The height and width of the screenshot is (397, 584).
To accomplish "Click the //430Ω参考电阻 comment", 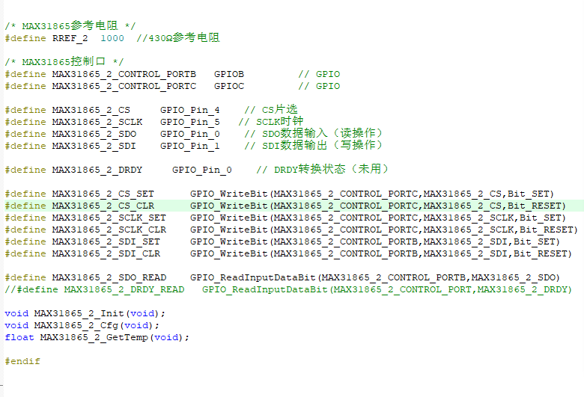I will coord(178,38).
